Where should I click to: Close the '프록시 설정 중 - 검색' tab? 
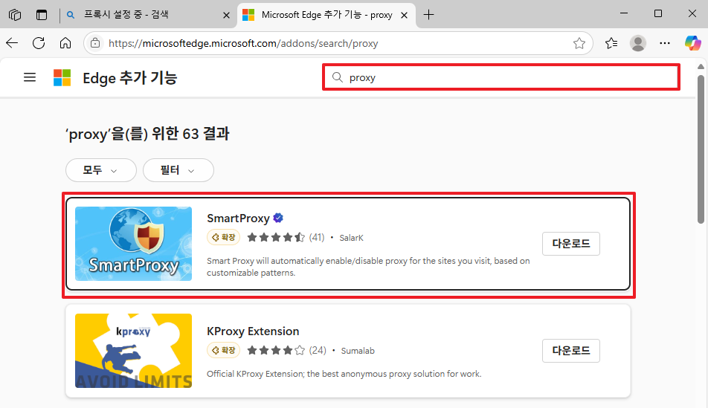pyautogui.click(x=226, y=16)
